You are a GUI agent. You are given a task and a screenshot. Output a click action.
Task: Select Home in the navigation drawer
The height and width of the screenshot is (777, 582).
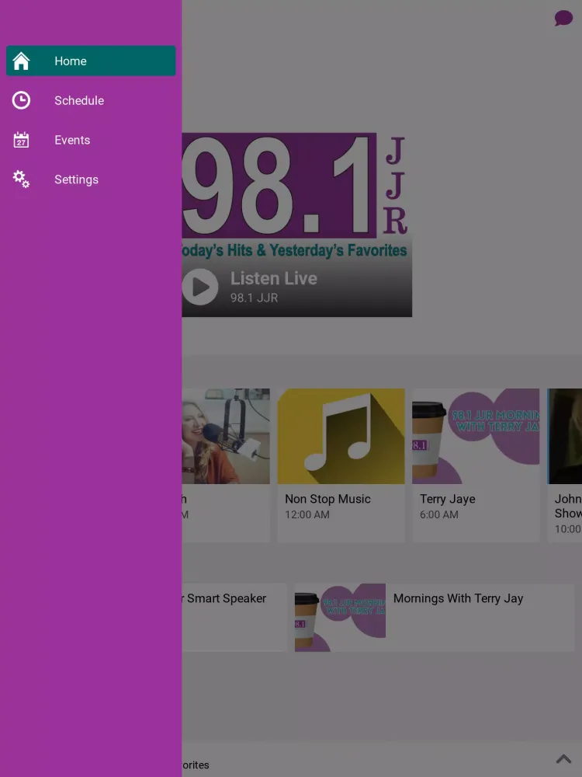pyautogui.click(x=91, y=61)
